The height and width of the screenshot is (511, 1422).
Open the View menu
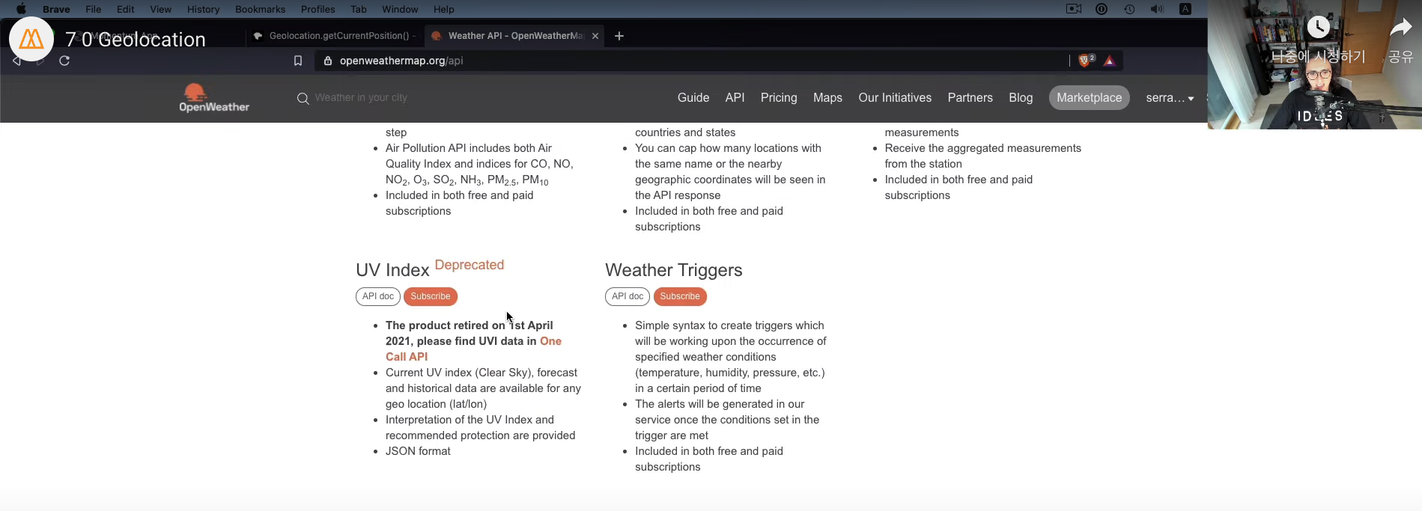160,9
